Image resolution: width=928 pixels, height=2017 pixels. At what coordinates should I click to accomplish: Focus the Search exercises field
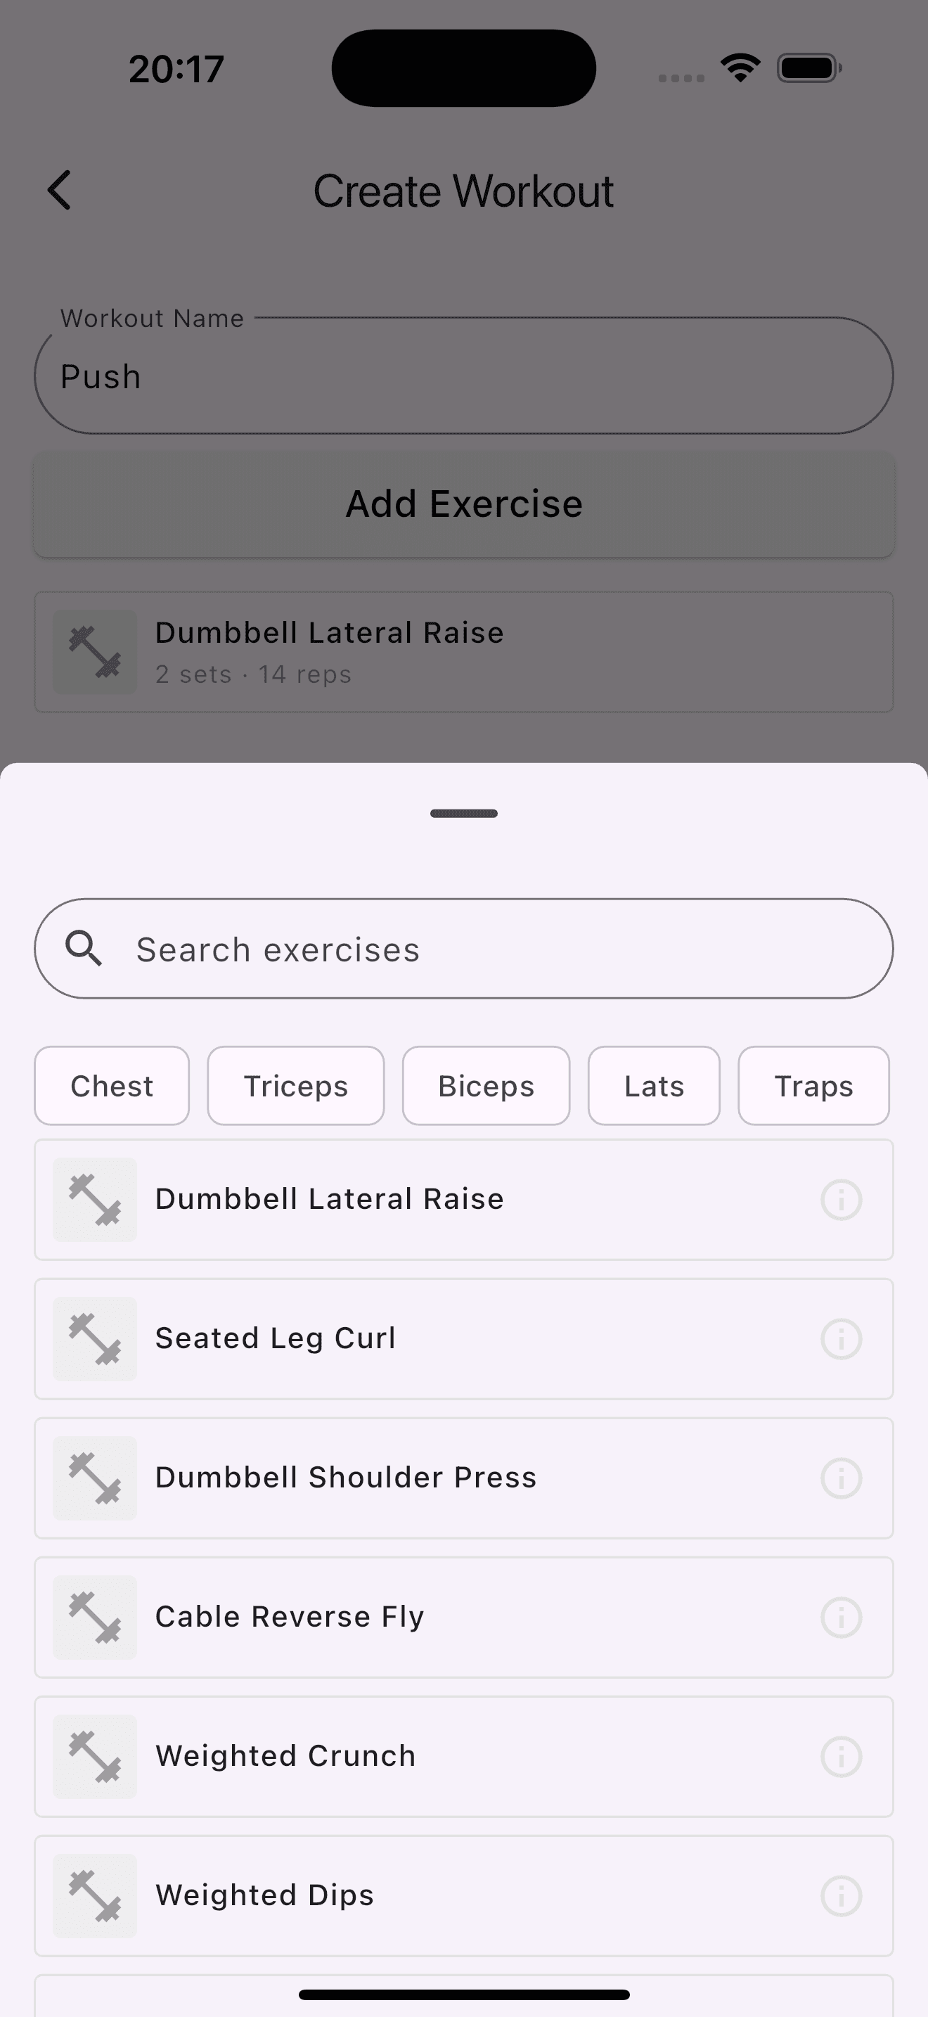click(x=464, y=948)
